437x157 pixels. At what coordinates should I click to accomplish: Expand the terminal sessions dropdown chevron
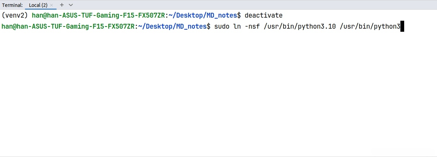(x=71, y=5)
